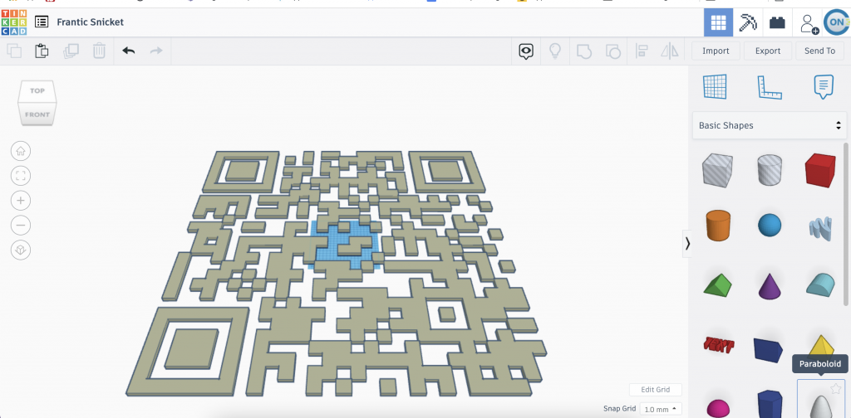
Task: Select the magenta Half Sphere shape
Action: point(717,407)
